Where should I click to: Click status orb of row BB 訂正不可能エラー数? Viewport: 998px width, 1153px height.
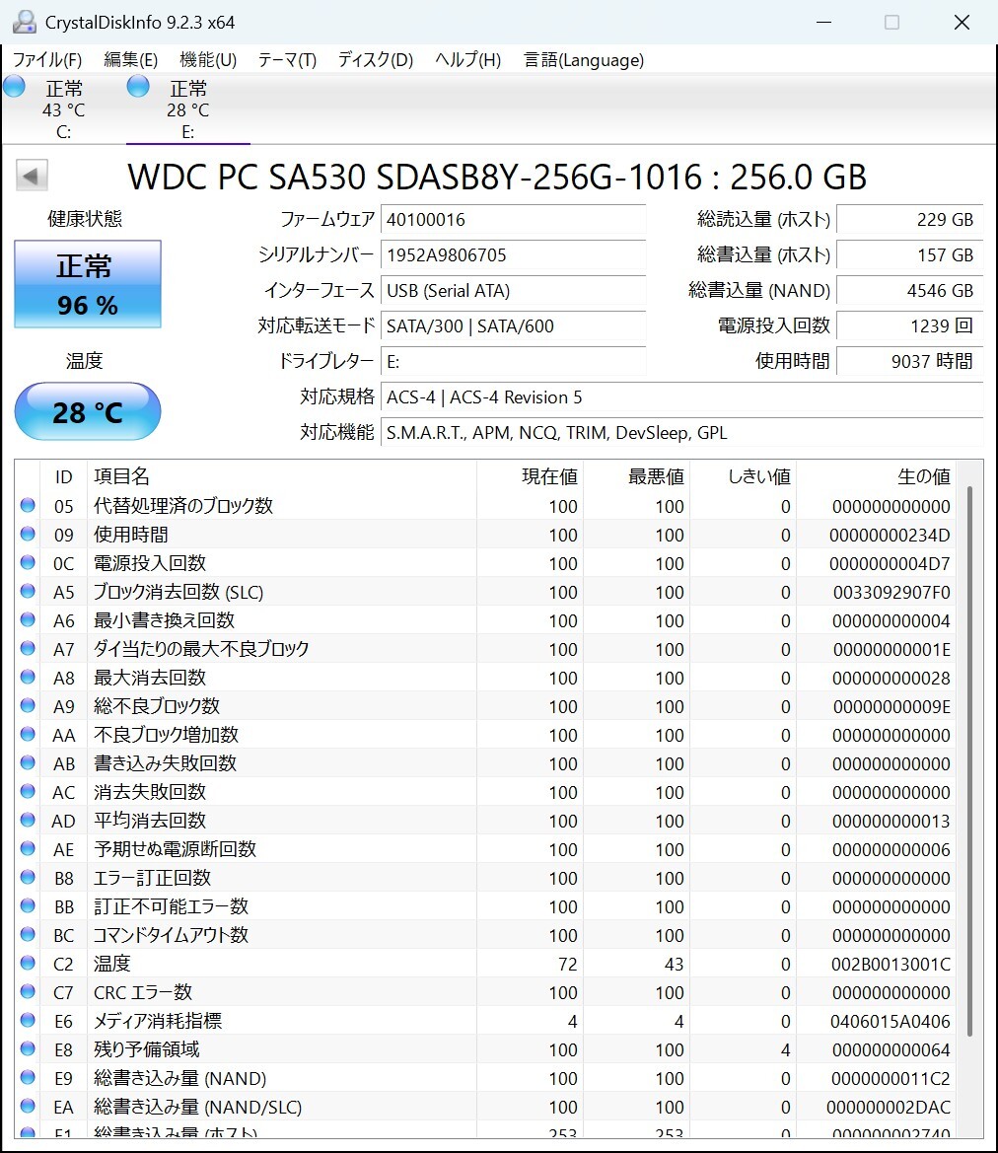click(28, 905)
